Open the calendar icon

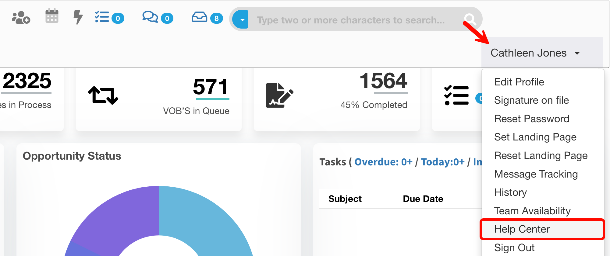[52, 16]
